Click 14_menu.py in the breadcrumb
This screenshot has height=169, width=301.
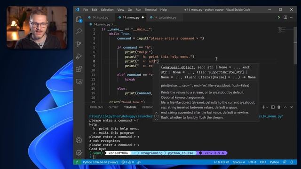102,24
